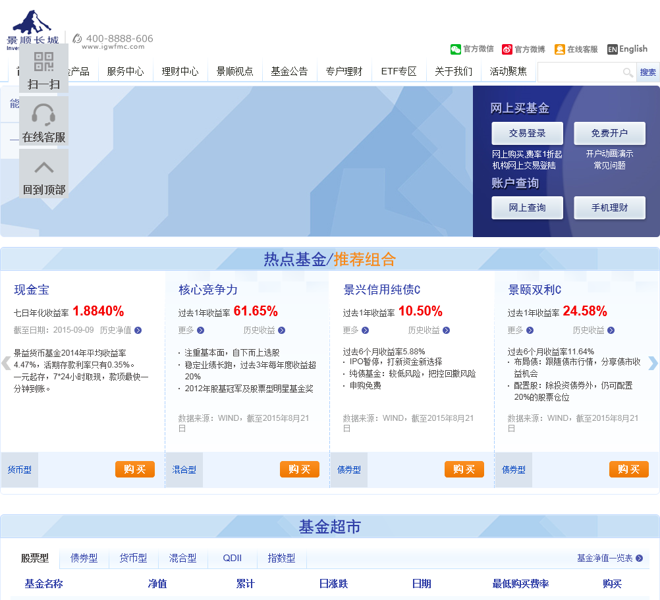The image size is (660, 600).
Task: Open the 景顺视点 menu
Action: (235, 71)
